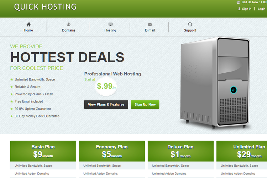The image size is (267, 178).
Task: Follow the Login link in header
Action: pos(261,9)
